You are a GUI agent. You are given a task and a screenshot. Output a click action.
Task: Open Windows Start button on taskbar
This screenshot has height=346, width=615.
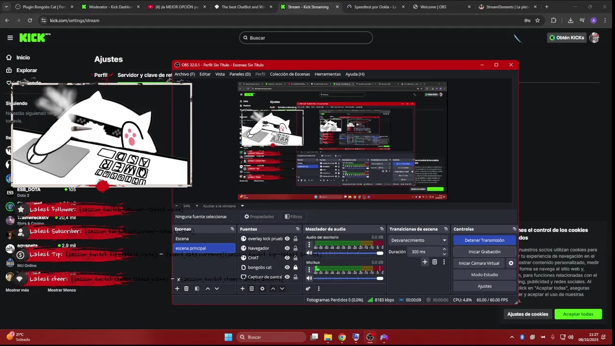pos(228,337)
